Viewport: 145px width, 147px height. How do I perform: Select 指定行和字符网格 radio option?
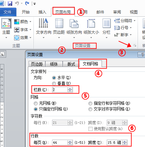point(90,103)
